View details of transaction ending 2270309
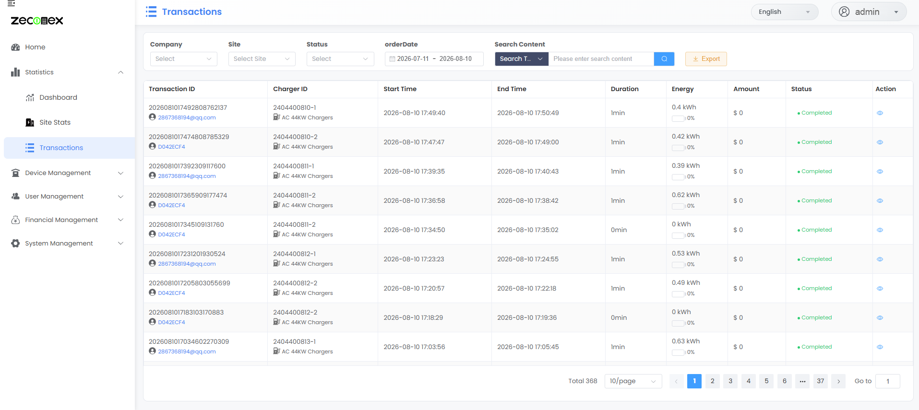Screen dimensions: 919x410 [880, 347]
